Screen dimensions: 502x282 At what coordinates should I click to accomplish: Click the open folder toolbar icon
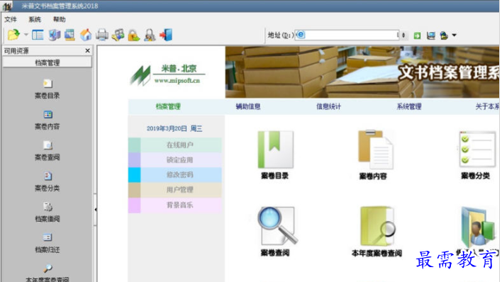point(13,35)
